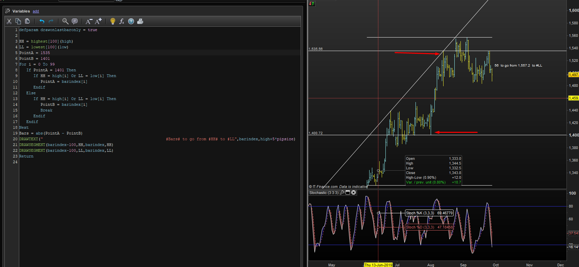Click 'PointB = barindex[i]' line

pyautogui.click(x=64, y=104)
